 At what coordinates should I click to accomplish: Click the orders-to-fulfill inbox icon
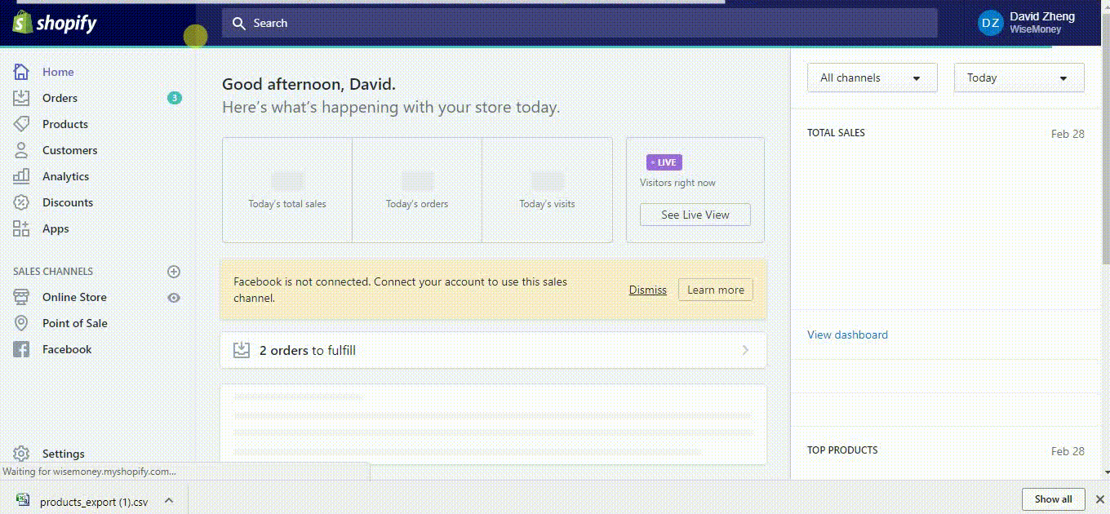[242, 350]
